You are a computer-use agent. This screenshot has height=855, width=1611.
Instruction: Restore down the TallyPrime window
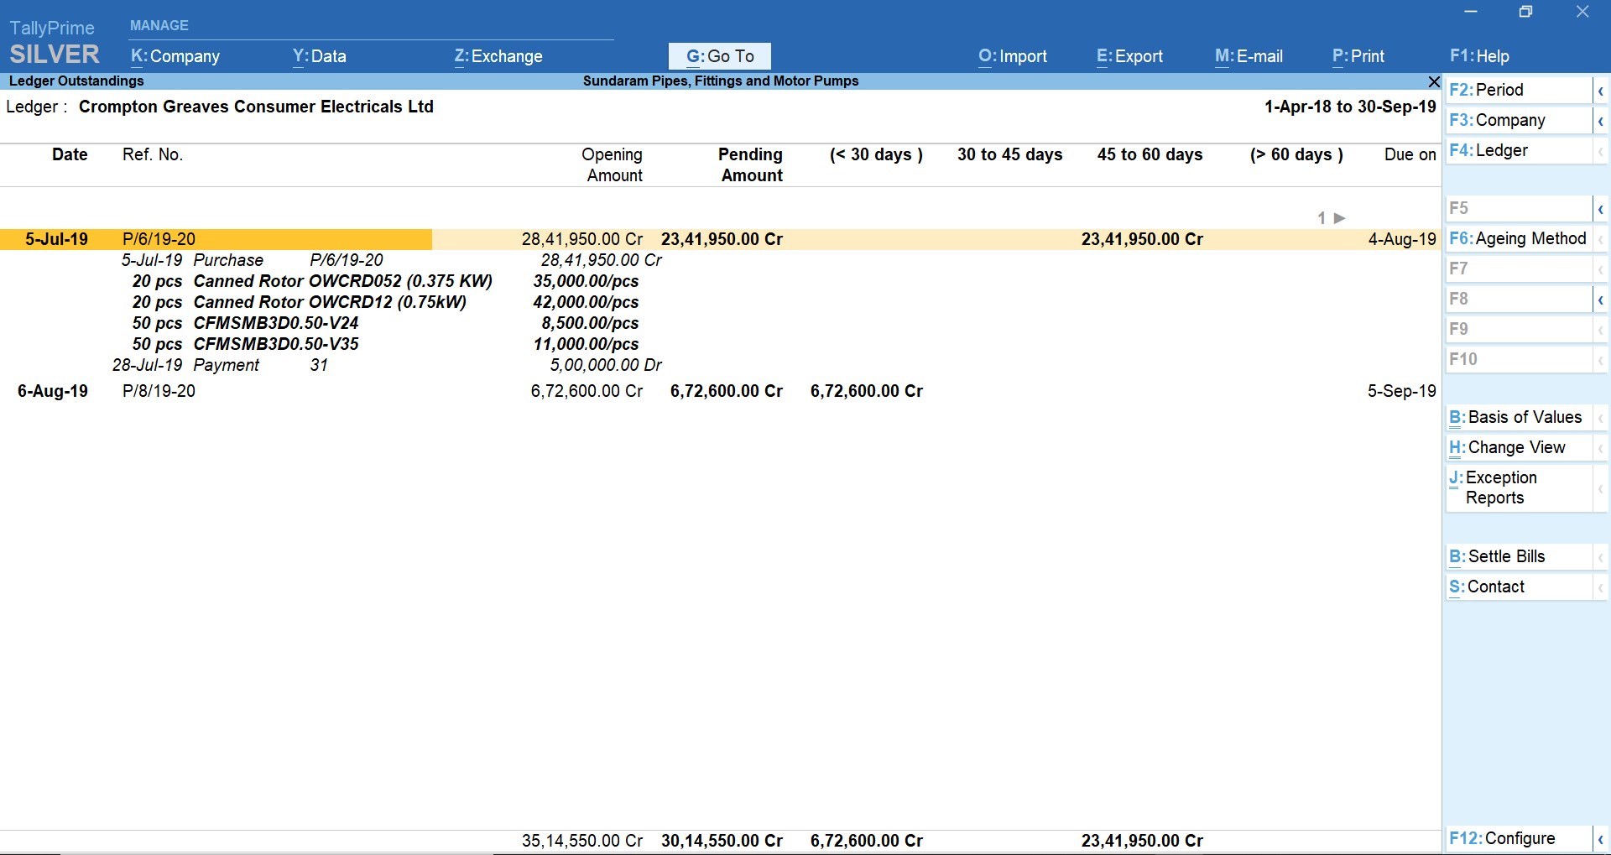point(1525,12)
